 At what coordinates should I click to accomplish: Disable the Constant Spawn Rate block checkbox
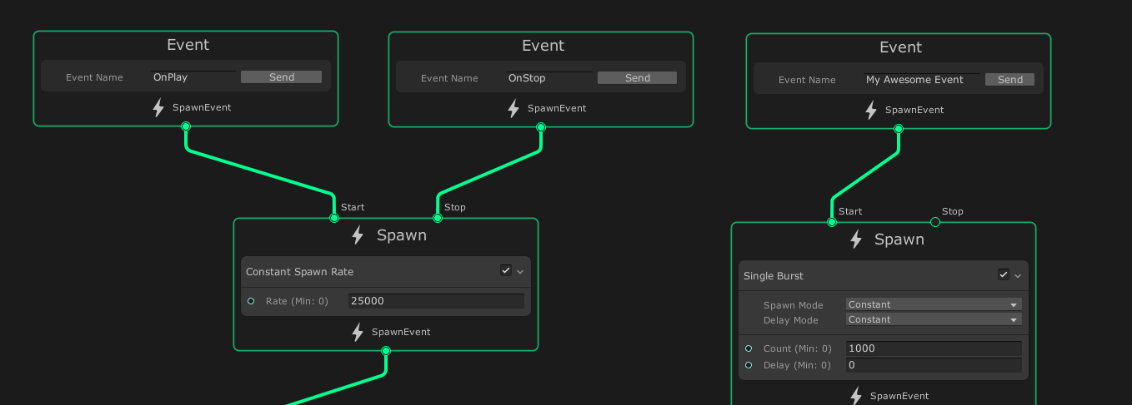[506, 270]
